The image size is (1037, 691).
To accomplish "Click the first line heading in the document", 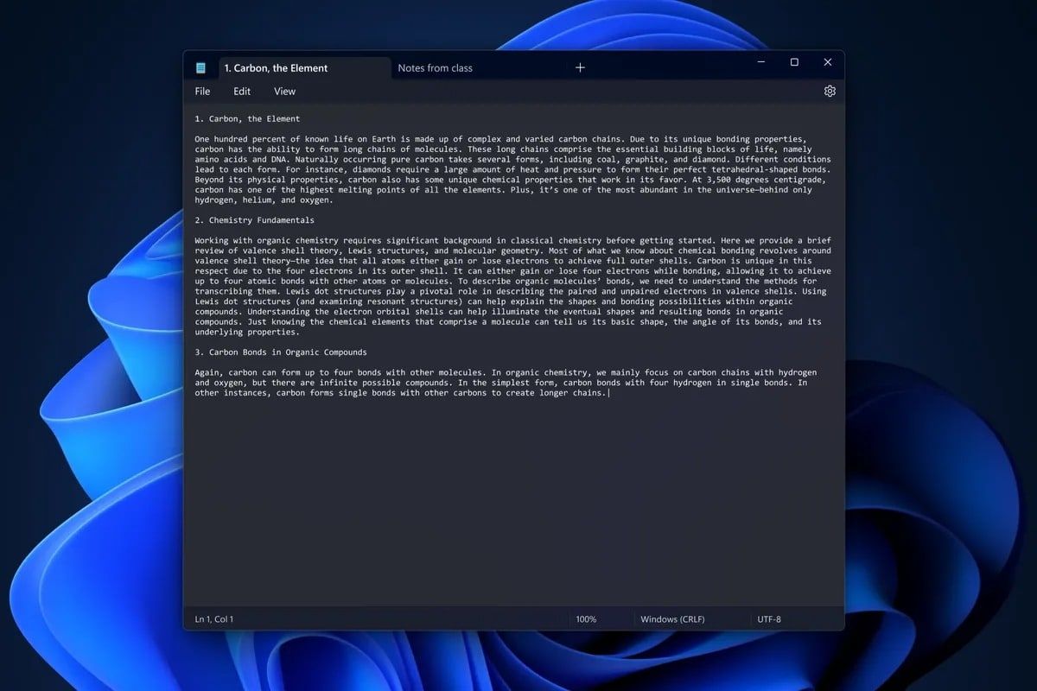I will point(247,118).
